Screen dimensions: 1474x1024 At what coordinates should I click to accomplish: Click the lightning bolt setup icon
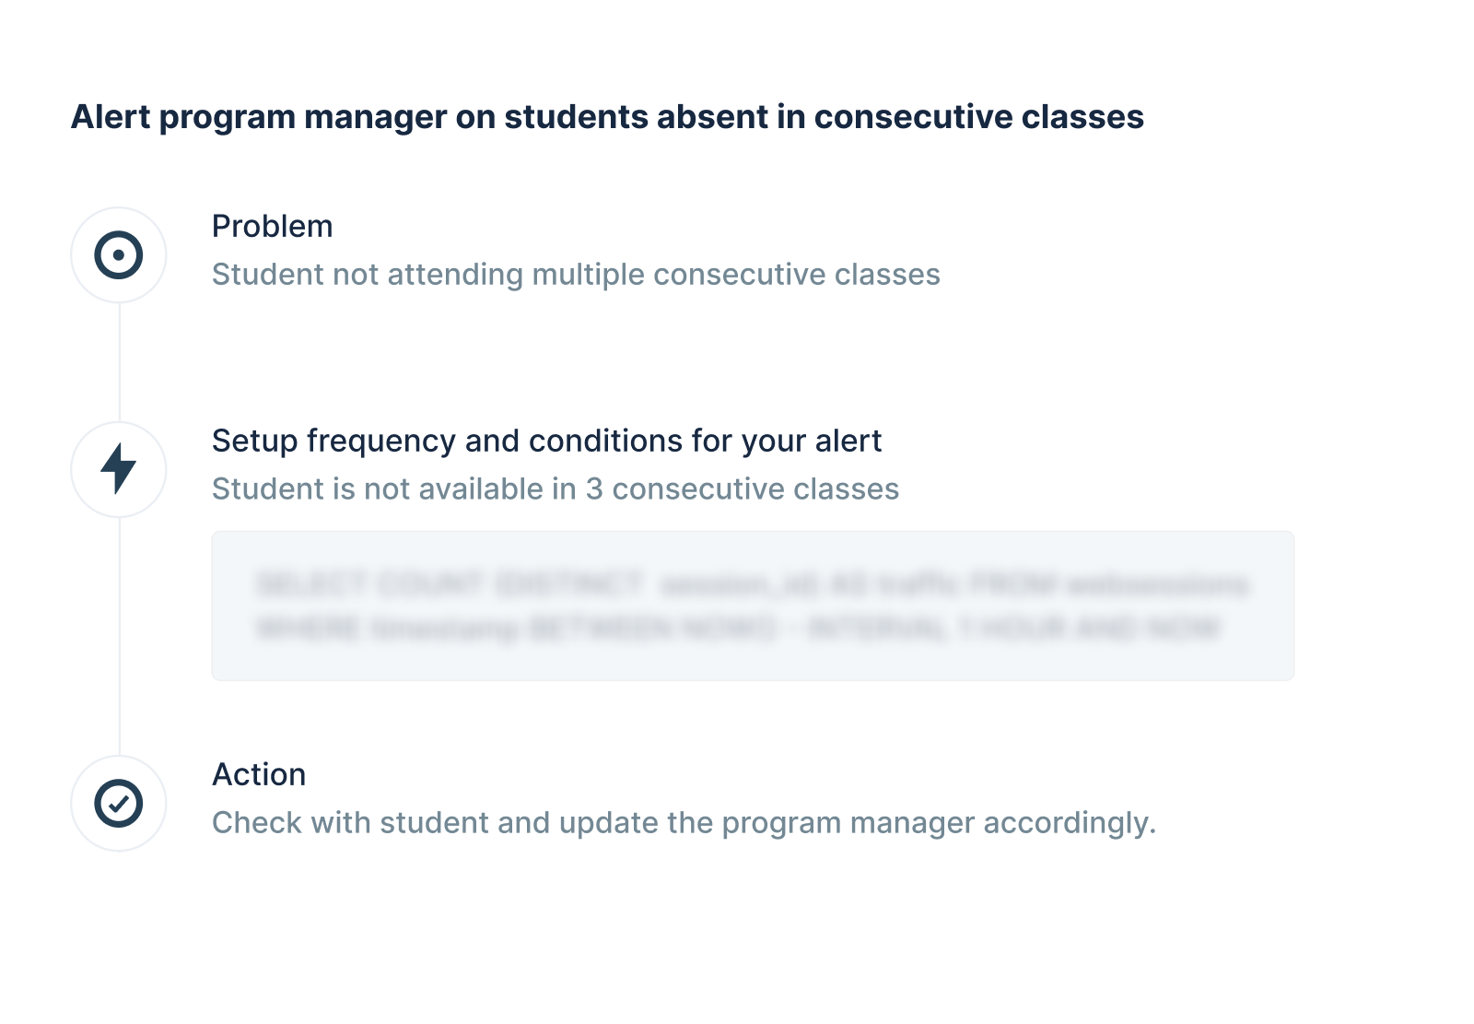tap(119, 469)
